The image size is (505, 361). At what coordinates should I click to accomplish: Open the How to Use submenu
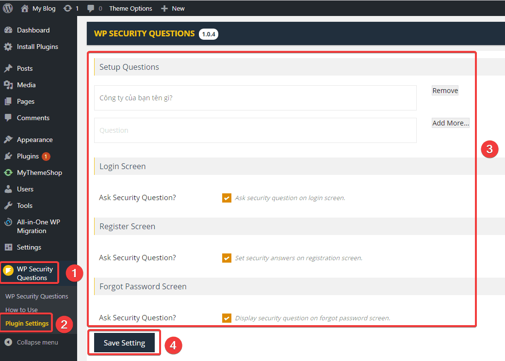coord(21,310)
